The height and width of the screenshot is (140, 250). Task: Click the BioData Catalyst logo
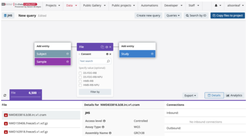click(x=21, y=5)
